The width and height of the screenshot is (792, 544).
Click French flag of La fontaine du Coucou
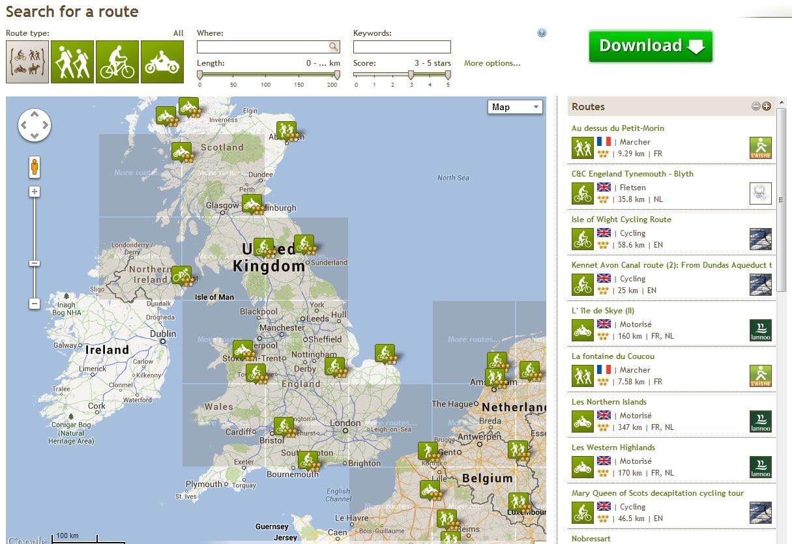[x=604, y=369]
